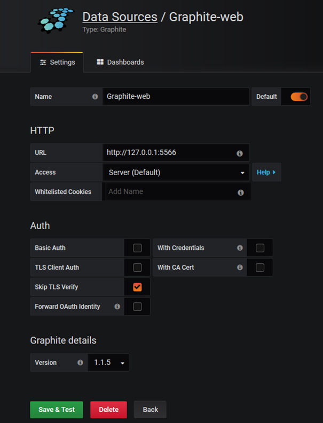Expand the Access Help section
This screenshot has width=323, height=423.
point(266,172)
